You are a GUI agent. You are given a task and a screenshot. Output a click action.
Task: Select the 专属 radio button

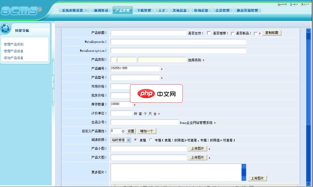[151, 140]
